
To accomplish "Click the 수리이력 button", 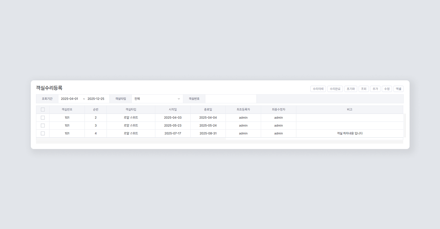I will (x=318, y=89).
